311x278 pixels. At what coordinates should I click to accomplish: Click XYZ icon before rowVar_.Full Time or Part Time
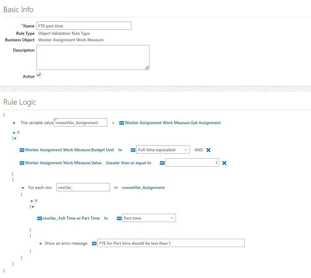pos(40,219)
